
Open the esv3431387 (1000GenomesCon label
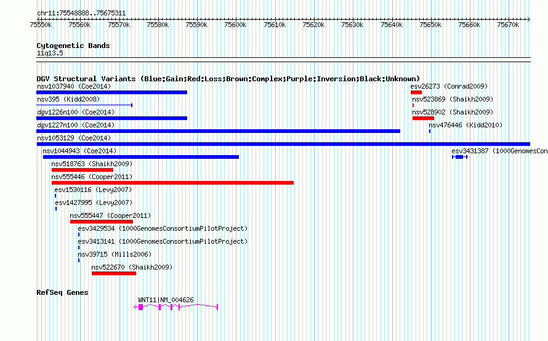pyautogui.click(x=500, y=151)
